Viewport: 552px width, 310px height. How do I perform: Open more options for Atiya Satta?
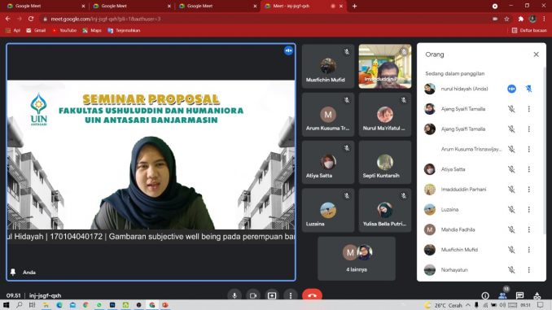528,169
